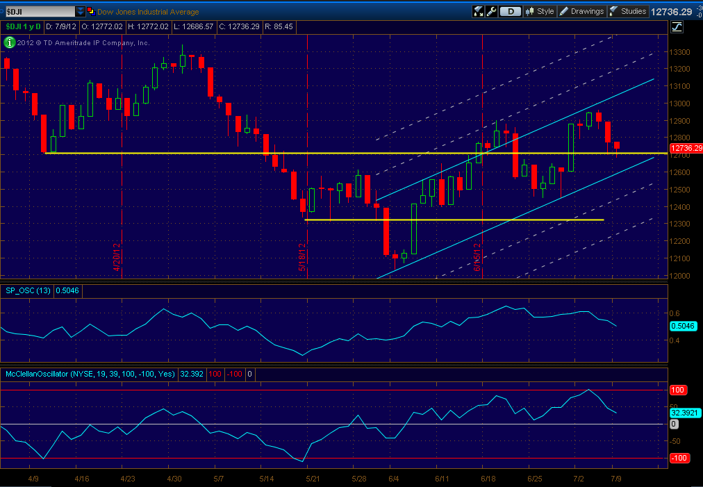Click the 13300 price axis label
Viewport: 703px width, 487px height.
click(x=679, y=53)
